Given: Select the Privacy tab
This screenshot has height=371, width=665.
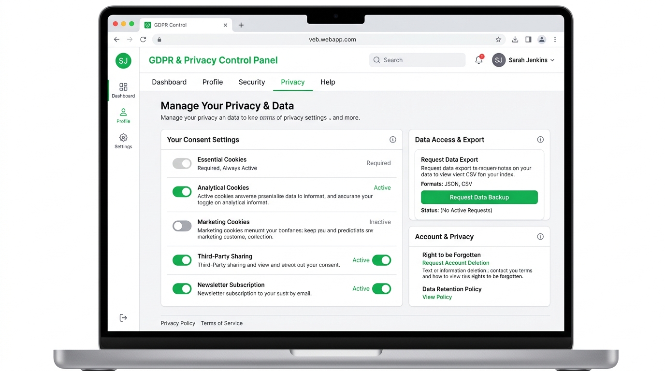Looking at the screenshot, I should pyautogui.click(x=293, y=82).
